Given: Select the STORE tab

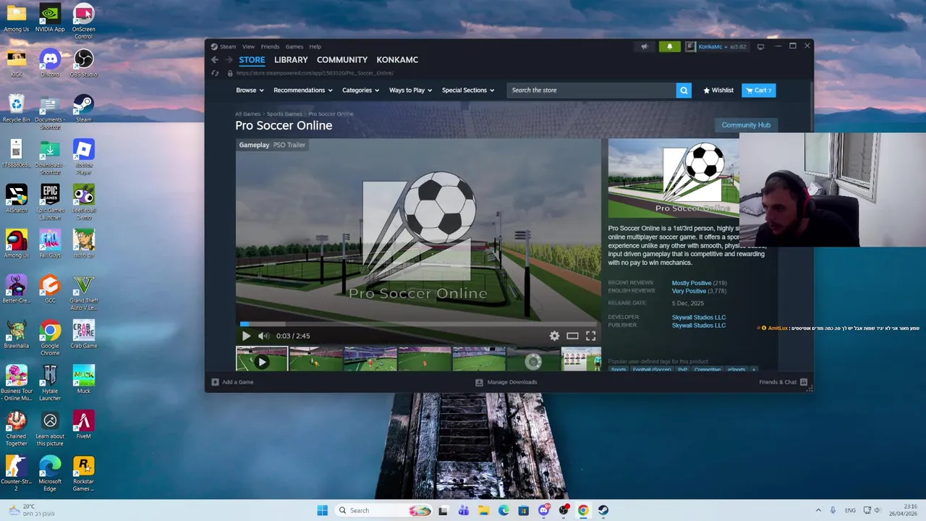Looking at the screenshot, I should point(252,60).
